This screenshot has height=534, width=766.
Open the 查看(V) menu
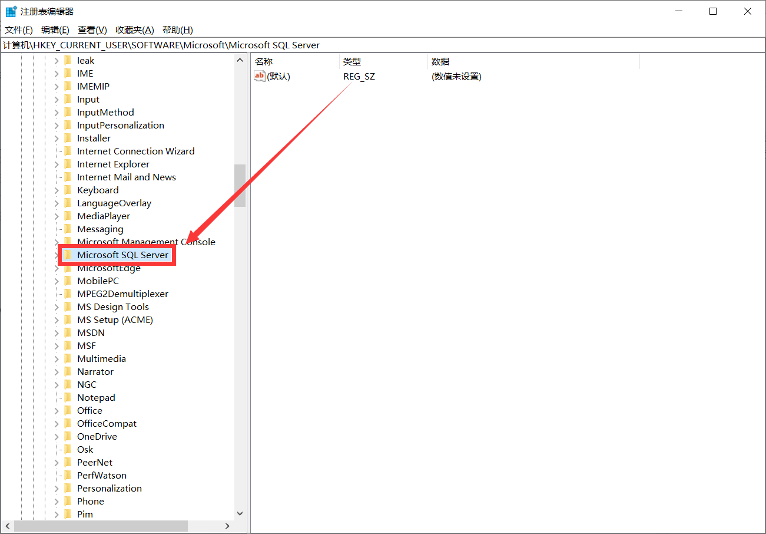click(x=92, y=30)
